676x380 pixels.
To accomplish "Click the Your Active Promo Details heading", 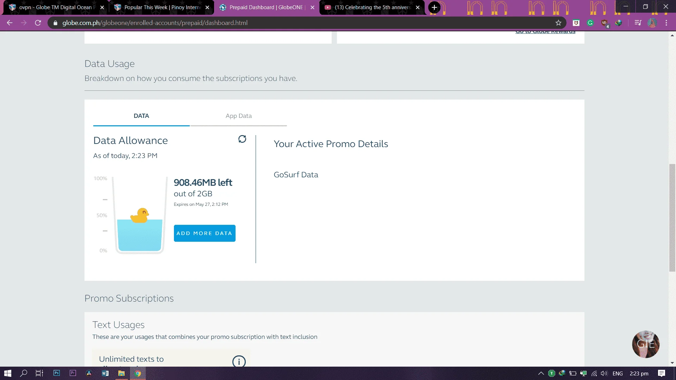I will (331, 144).
